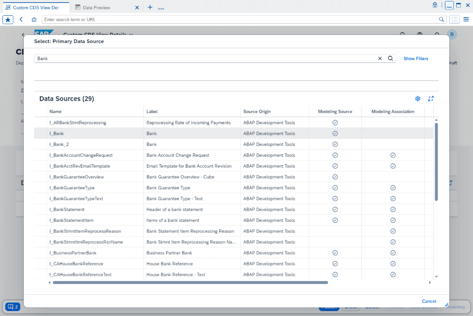
Task: Open table settings via the gear icon
Action: pyautogui.click(x=417, y=99)
